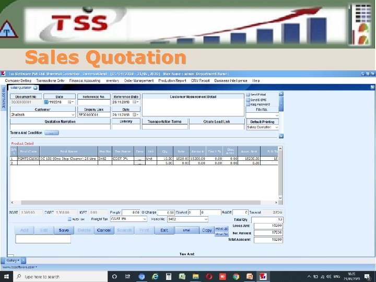Launch Internet Explorer from taskbar
This screenshot has width=376, height=282.
coord(155,277)
